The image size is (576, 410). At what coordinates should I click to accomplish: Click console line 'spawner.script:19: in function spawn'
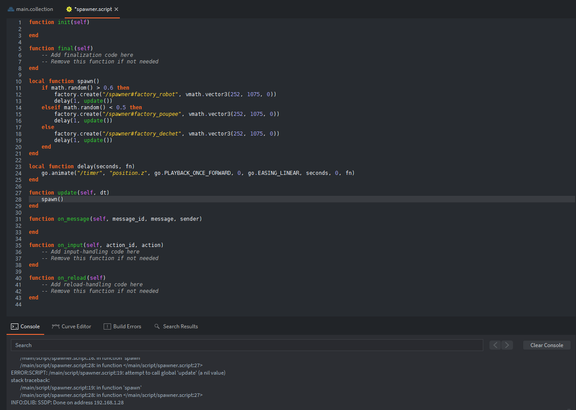click(81, 388)
